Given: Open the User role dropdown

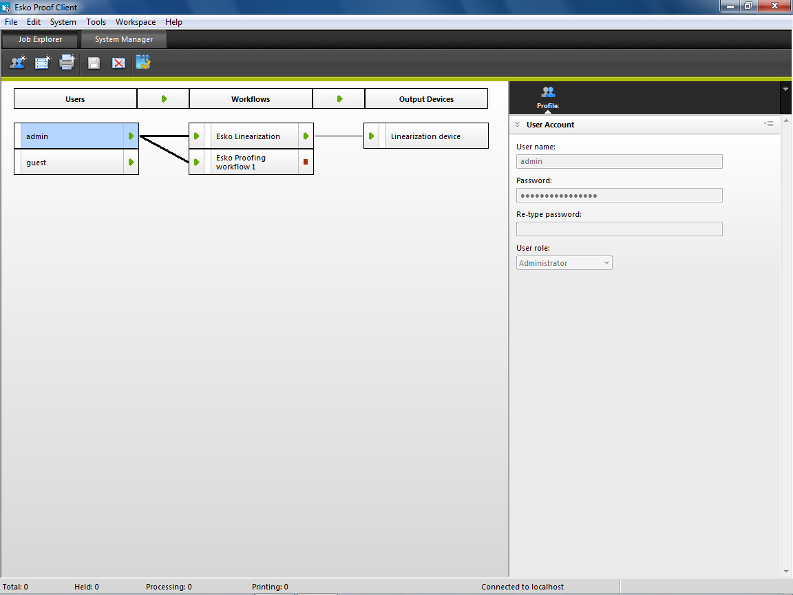Looking at the screenshot, I should 564,263.
